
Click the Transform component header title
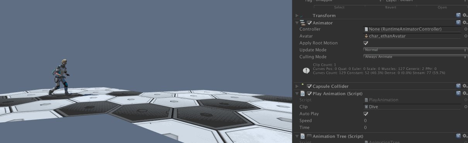(x=324, y=16)
